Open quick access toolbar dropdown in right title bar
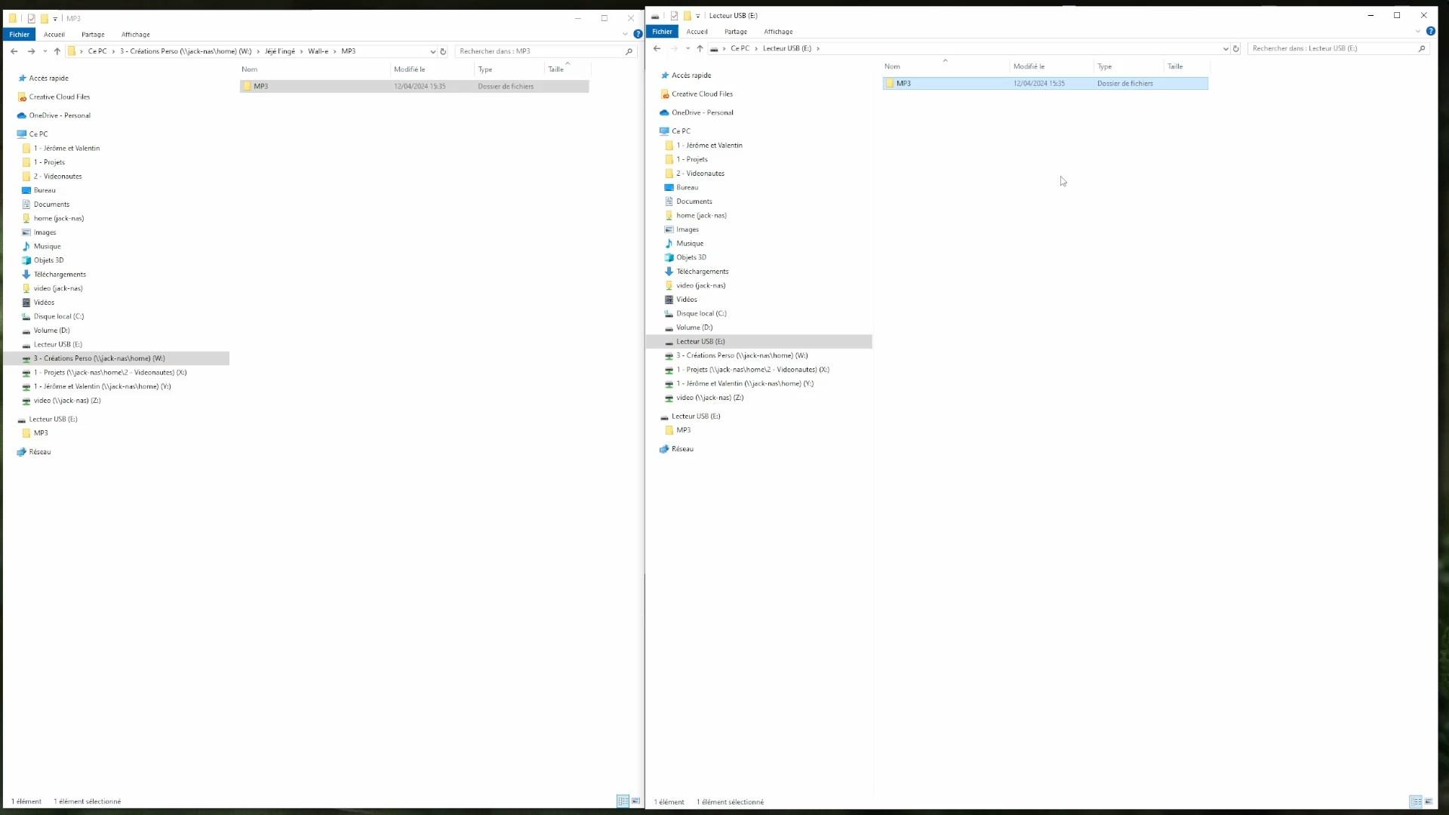Image resolution: width=1449 pixels, height=815 pixels. 698,15
